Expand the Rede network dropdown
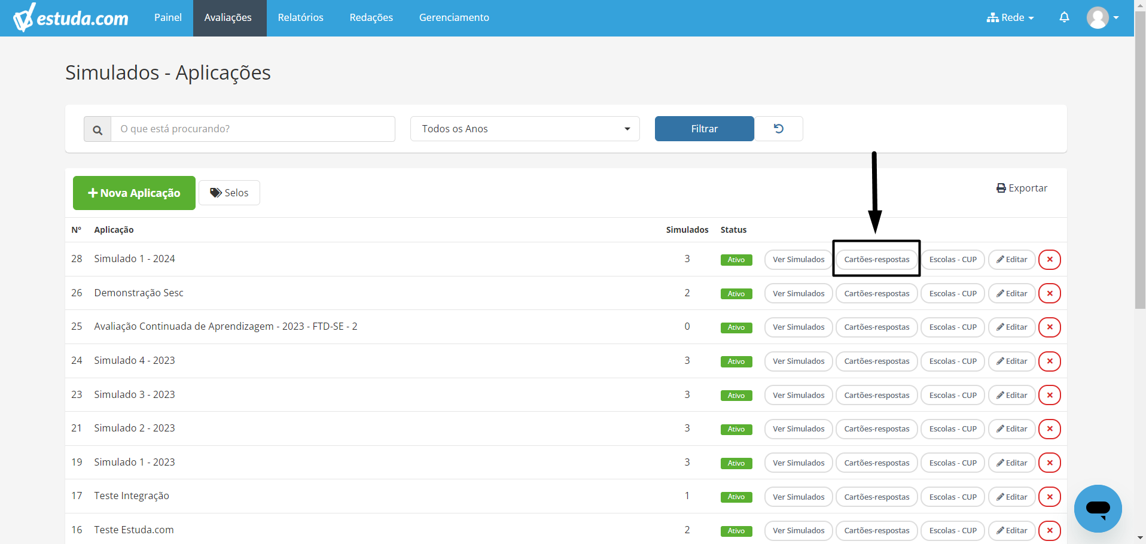Viewport: 1146px width, 544px height. click(x=1010, y=18)
